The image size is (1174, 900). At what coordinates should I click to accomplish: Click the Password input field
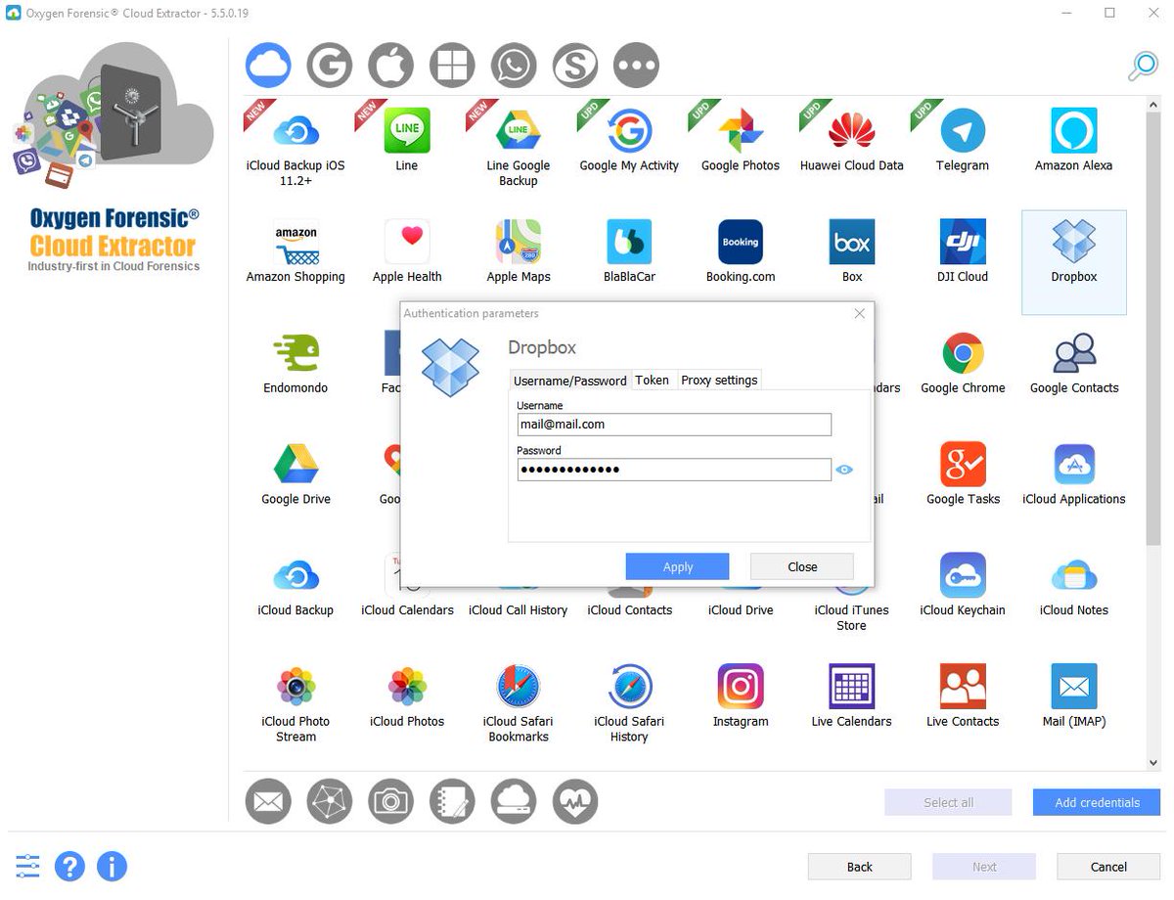[x=674, y=470]
